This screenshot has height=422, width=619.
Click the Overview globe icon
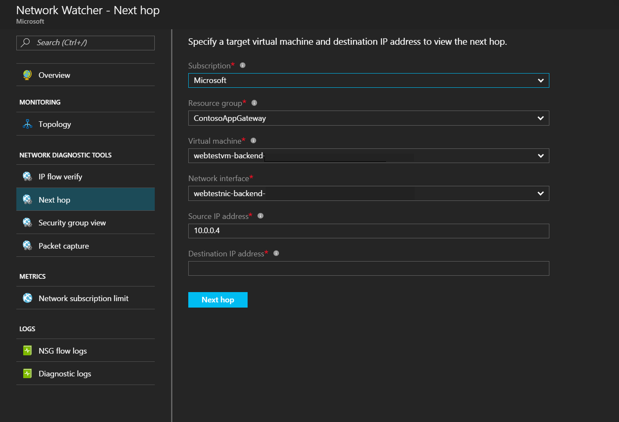[28, 75]
